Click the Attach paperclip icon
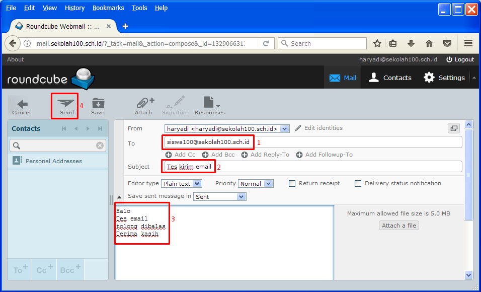481x292 pixels. [x=144, y=103]
